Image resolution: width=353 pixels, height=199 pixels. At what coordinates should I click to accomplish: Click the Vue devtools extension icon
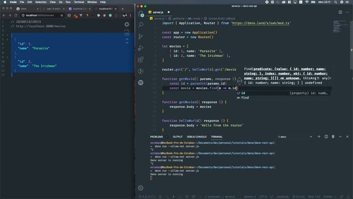click(81, 15)
